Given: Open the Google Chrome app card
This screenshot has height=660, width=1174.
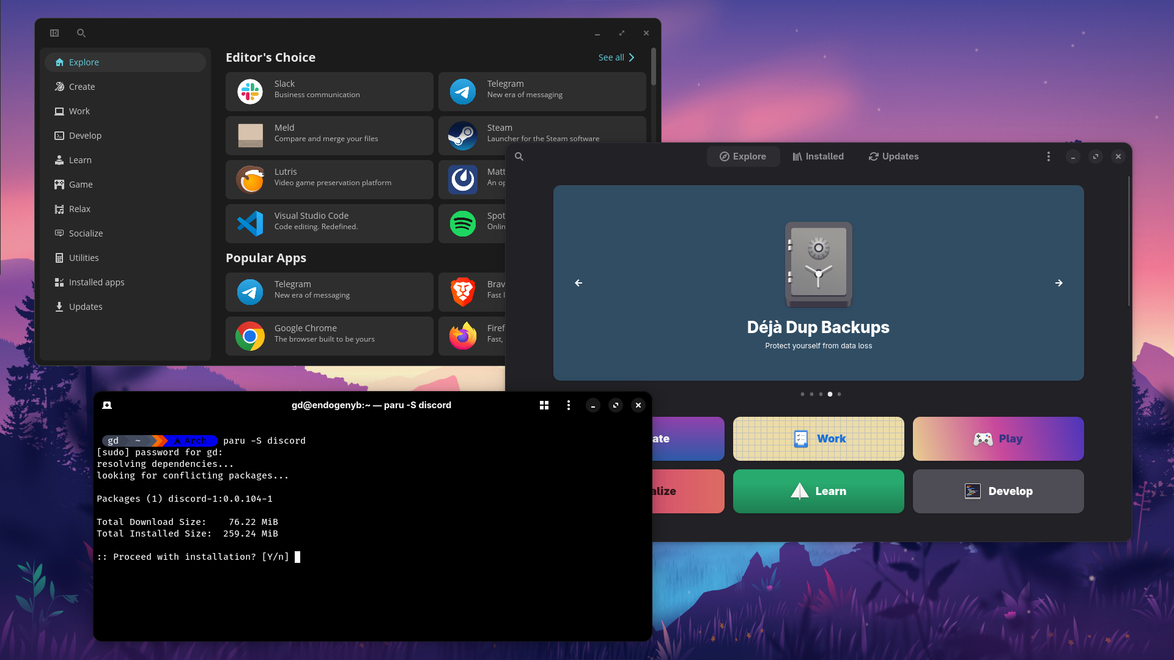Looking at the screenshot, I should (330, 336).
